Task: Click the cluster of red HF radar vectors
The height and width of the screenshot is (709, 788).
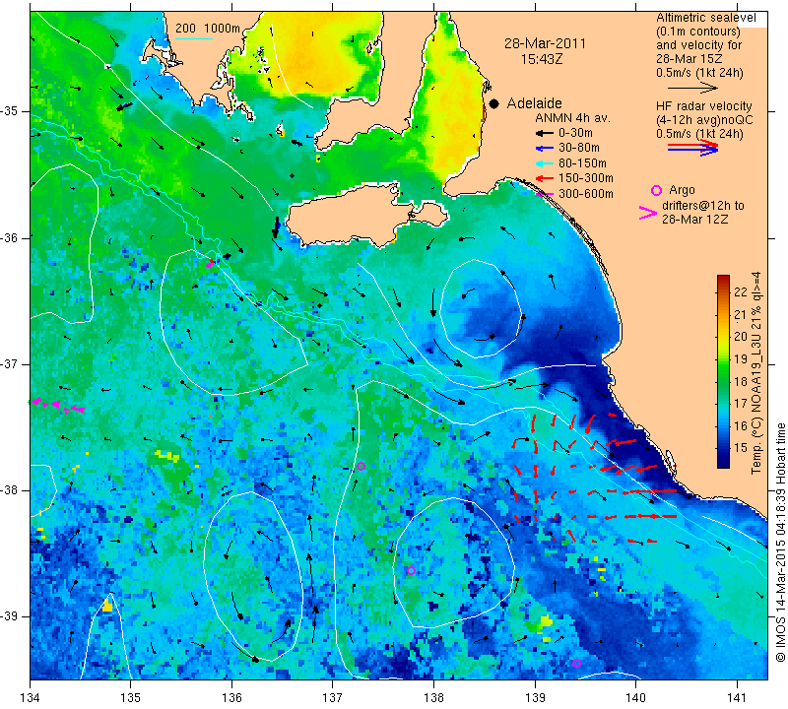Action: [593, 478]
